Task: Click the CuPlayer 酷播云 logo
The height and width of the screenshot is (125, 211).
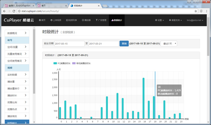Action: click(18, 20)
